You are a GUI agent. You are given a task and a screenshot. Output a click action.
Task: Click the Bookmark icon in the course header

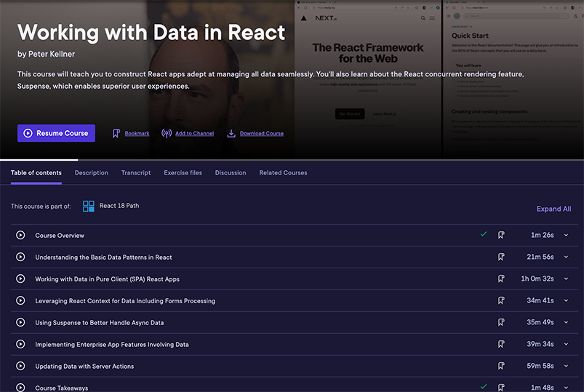116,133
